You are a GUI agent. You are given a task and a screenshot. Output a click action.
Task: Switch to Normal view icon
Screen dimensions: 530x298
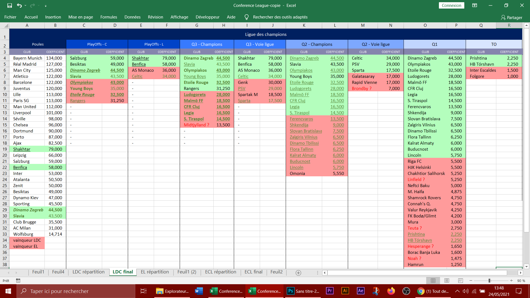[x=433, y=281]
